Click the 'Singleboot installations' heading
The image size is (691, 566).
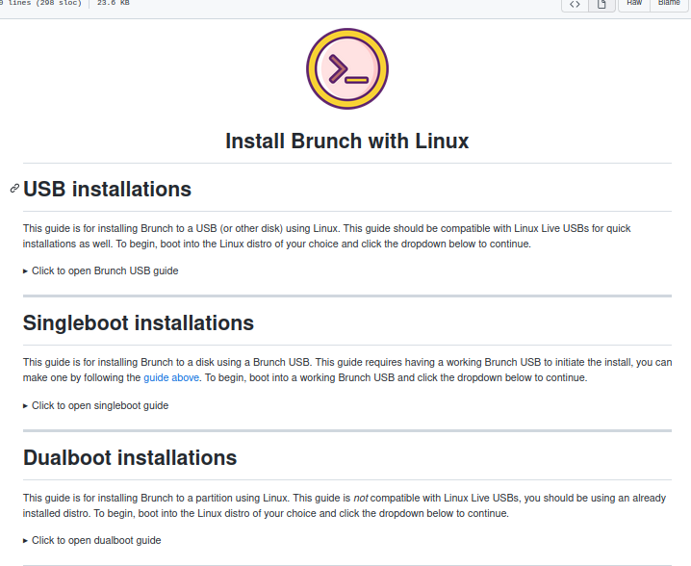coord(139,323)
